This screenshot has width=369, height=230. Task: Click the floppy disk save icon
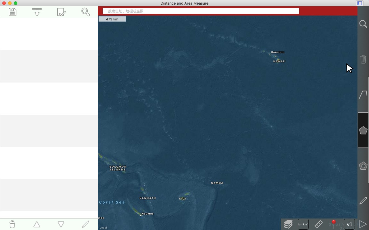click(12, 12)
